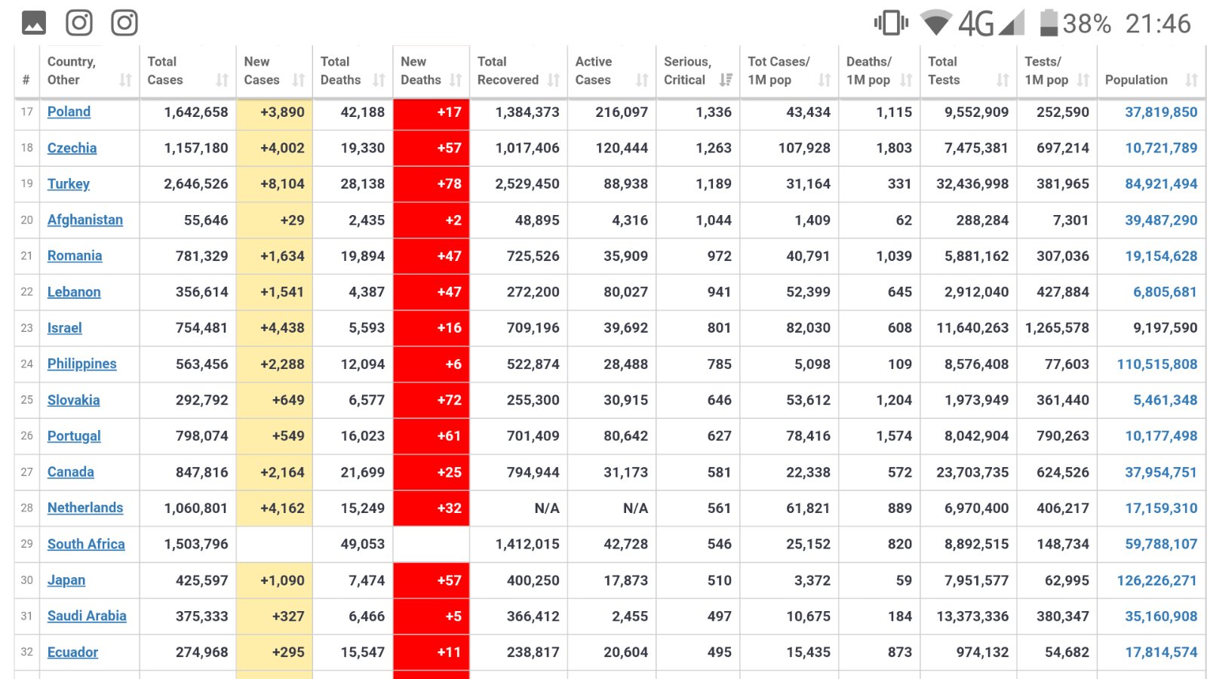Tap the first Instagram notification icon
The width and height of the screenshot is (1207, 679).
[79, 23]
